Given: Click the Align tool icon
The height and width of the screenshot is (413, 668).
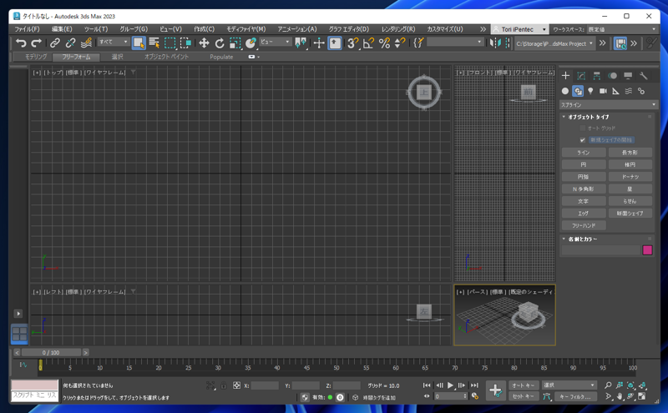Looking at the screenshot, I should [x=508, y=43].
